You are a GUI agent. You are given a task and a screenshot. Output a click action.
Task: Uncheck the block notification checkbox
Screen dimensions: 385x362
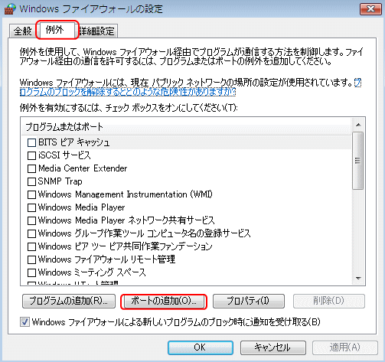pyautogui.click(x=24, y=322)
